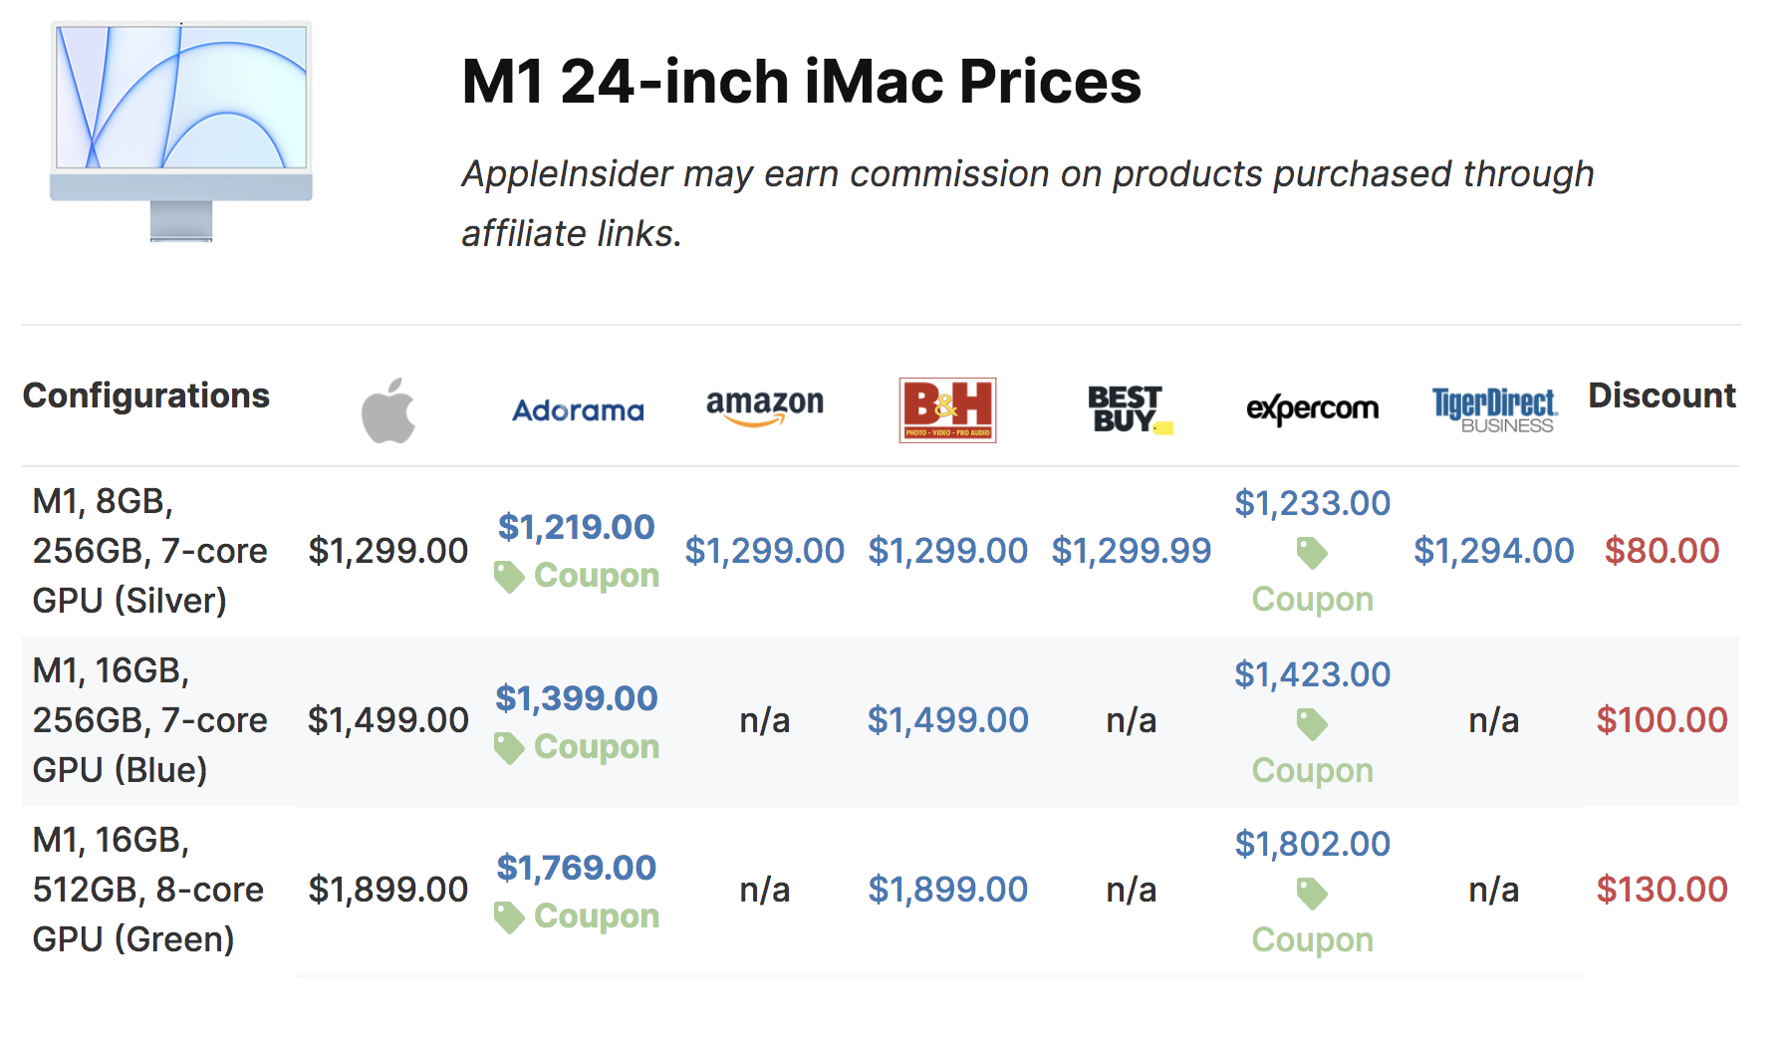Click the $130.00 discount amount

tap(1661, 890)
